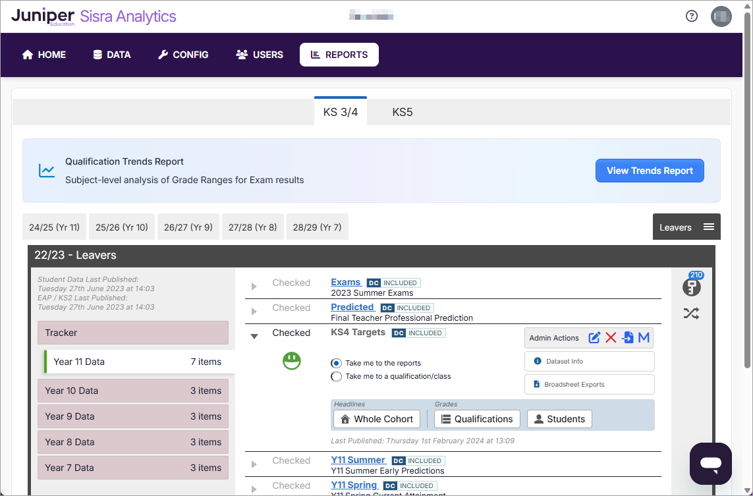Open the Predicted dataset link
The width and height of the screenshot is (753, 496).
coord(352,308)
